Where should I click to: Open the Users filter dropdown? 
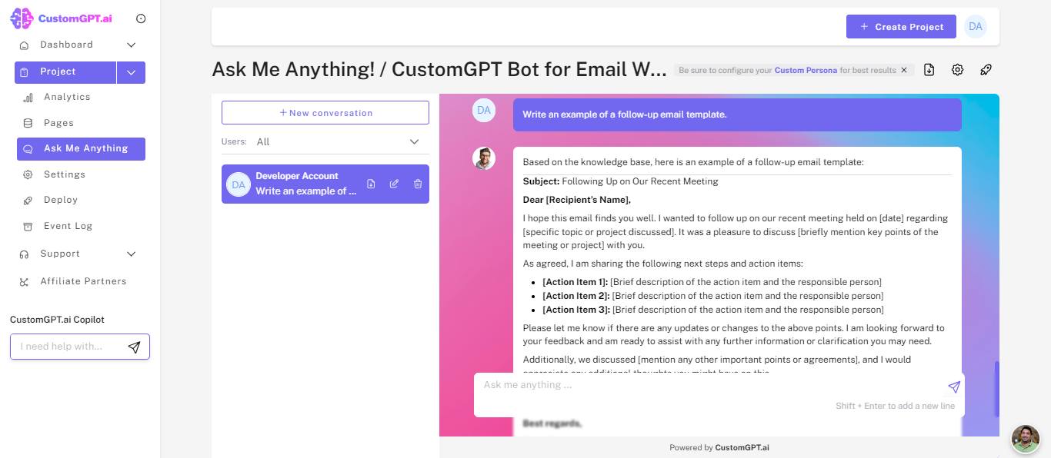(x=413, y=141)
